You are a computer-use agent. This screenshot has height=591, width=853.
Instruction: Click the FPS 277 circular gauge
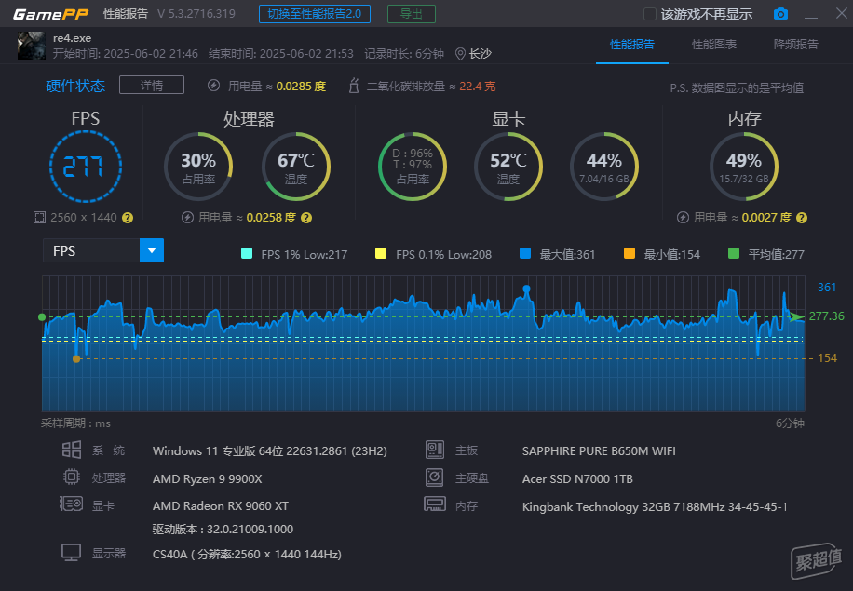click(x=86, y=166)
